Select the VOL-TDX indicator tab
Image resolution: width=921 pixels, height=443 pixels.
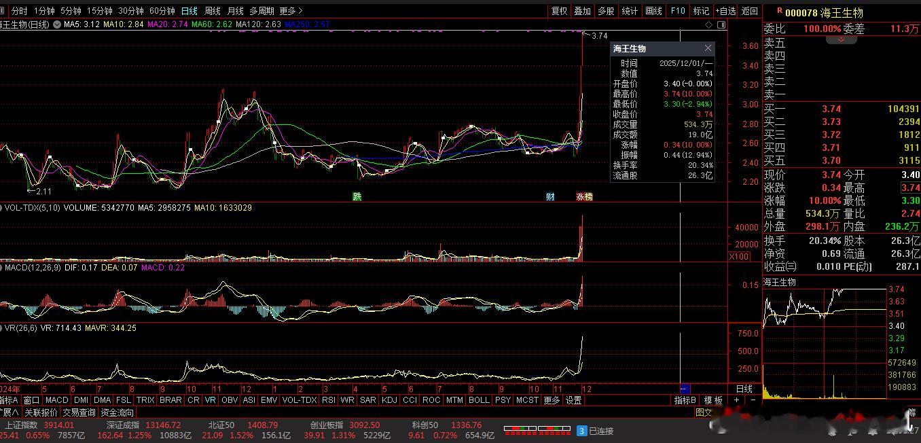pyautogui.click(x=300, y=400)
